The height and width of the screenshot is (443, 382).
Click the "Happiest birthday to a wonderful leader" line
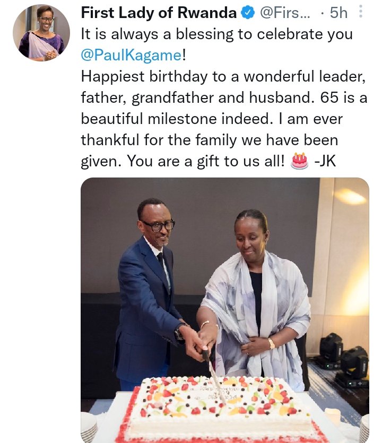223,76
